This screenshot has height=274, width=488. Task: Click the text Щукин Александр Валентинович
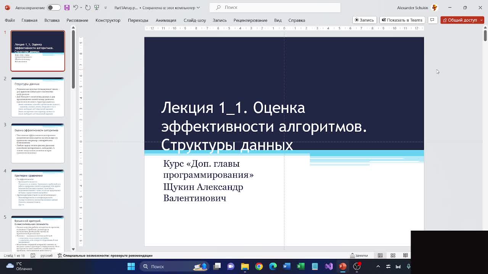[x=203, y=193]
